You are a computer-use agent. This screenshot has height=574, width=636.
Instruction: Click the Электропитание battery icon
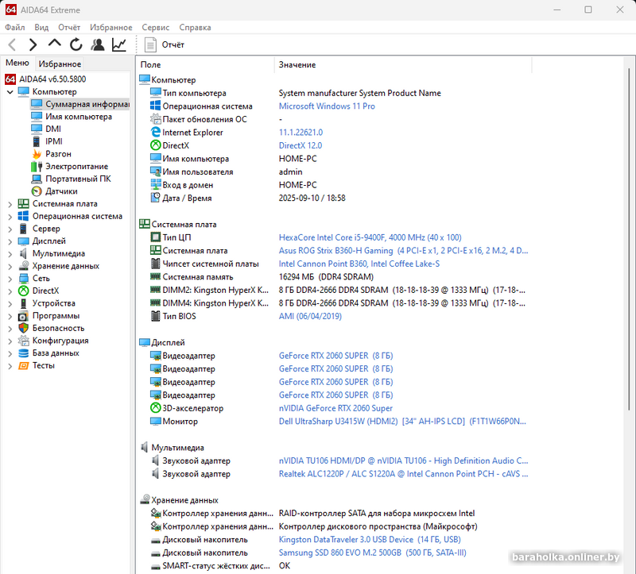point(37,167)
